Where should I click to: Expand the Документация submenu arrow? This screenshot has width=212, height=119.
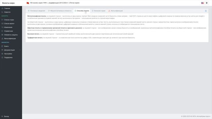point(20,50)
